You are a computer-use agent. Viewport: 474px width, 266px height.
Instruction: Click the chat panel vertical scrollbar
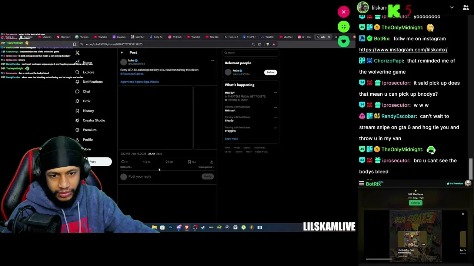click(x=471, y=168)
